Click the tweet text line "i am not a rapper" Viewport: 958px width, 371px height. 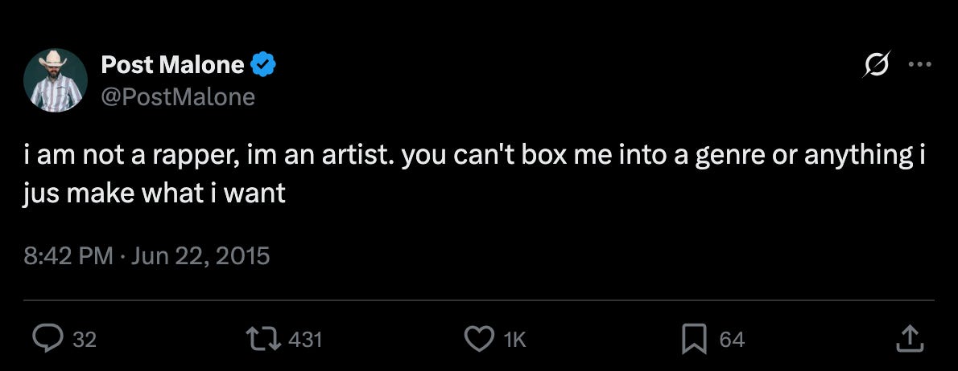[x=129, y=155]
